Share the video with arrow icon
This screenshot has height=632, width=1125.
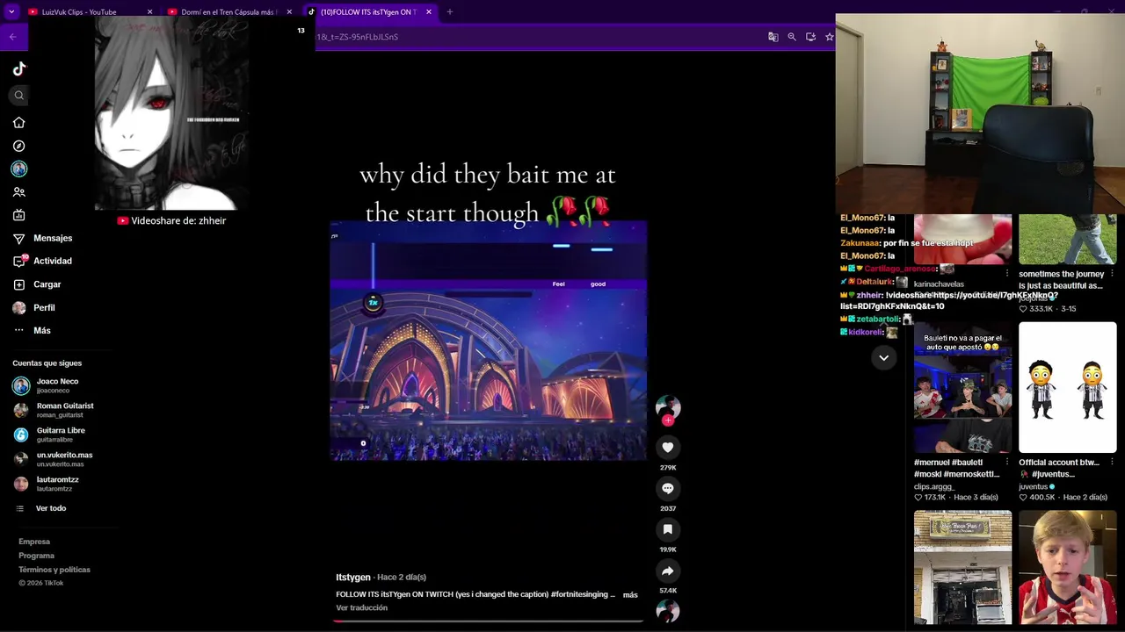point(668,571)
